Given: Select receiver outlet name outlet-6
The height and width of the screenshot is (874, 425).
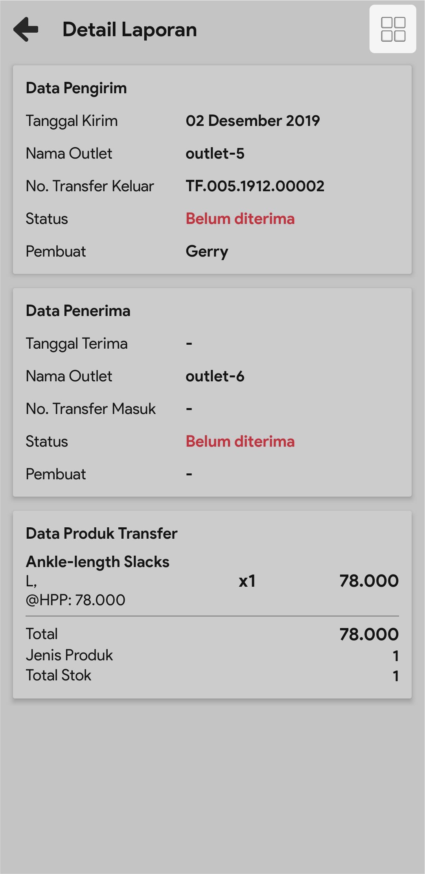Looking at the screenshot, I should pyautogui.click(x=215, y=376).
